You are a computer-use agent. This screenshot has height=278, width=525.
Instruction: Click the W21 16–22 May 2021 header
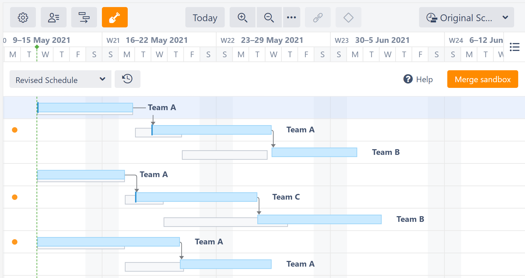[x=157, y=40]
